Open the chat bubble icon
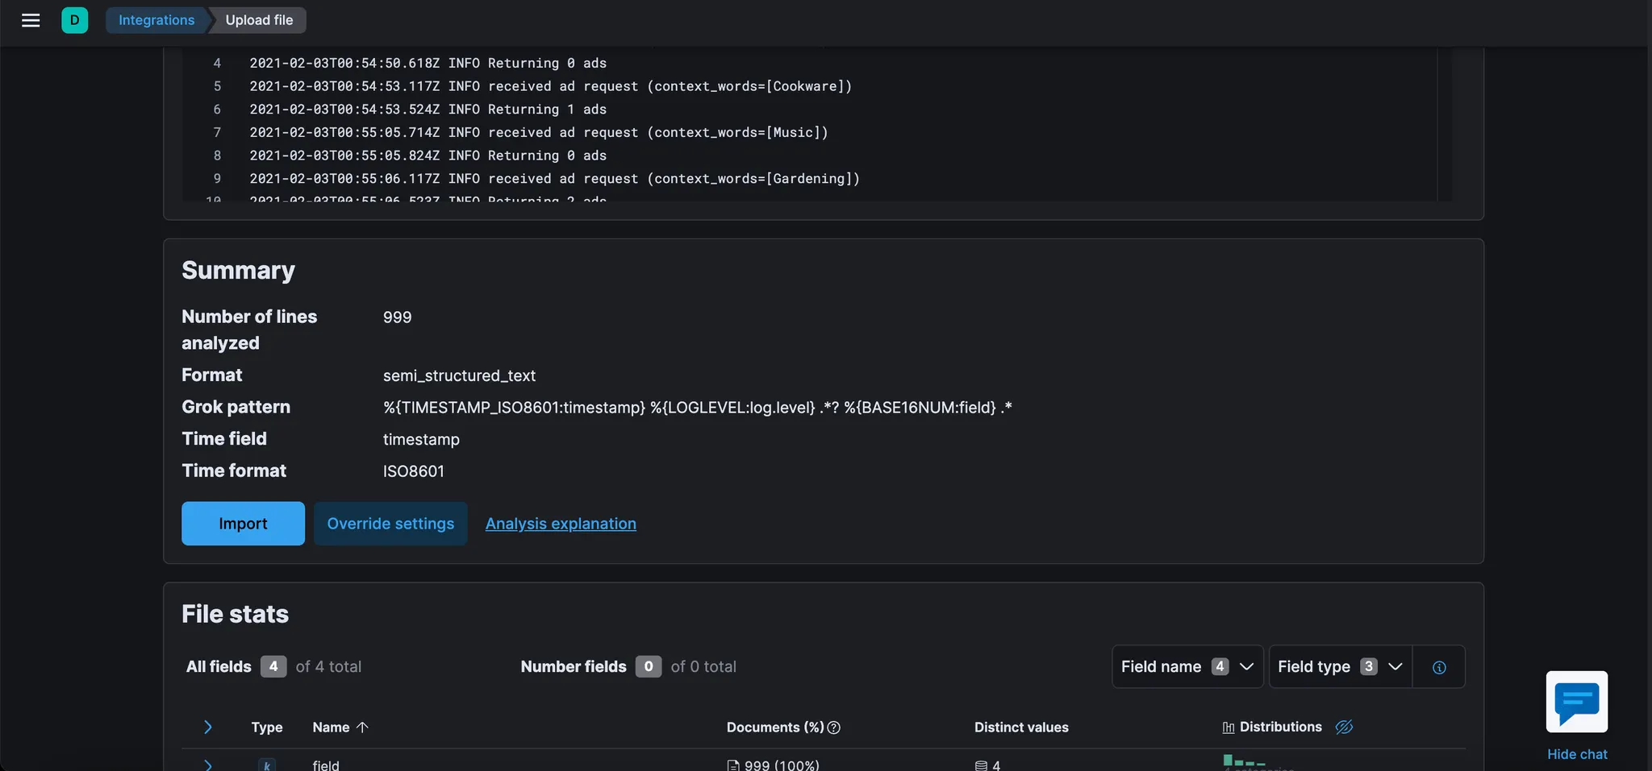Image resolution: width=1652 pixels, height=771 pixels. (x=1576, y=702)
